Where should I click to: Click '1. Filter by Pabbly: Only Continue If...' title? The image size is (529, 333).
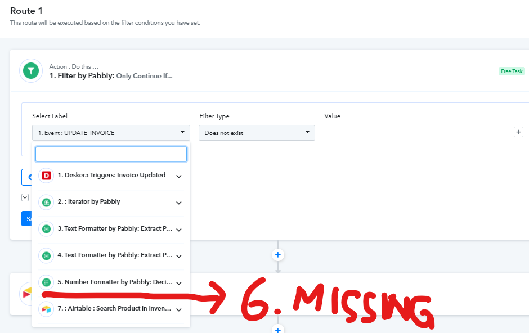111,76
